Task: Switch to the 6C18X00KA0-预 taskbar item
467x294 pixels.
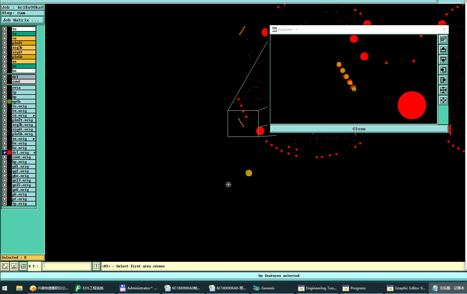Action: click(x=227, y=288)
